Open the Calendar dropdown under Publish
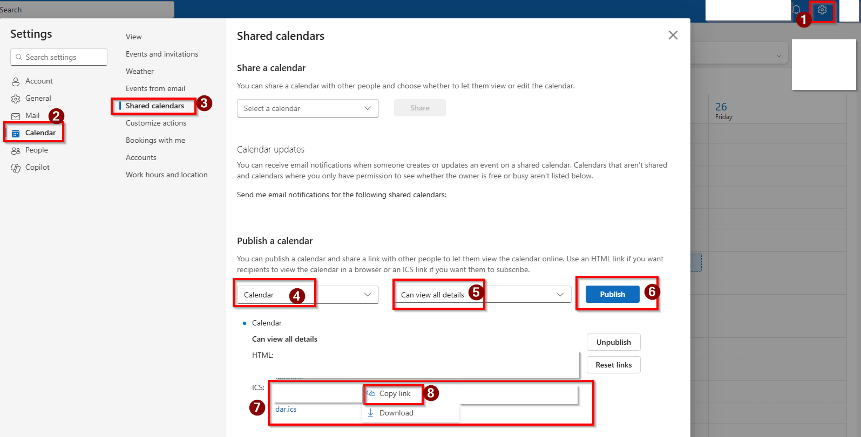Image resolution: width=861 pixels, height=437 pixels. [308, 295]
